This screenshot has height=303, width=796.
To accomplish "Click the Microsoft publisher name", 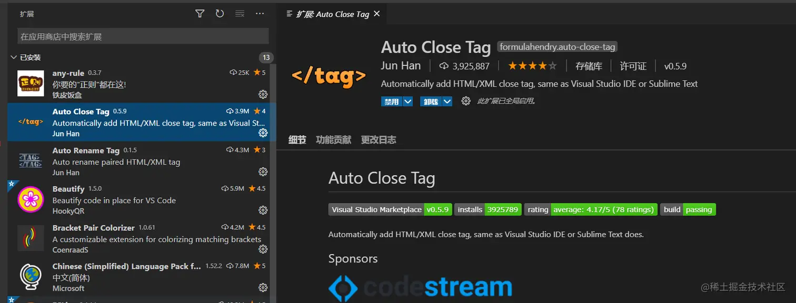I will 68,288.
